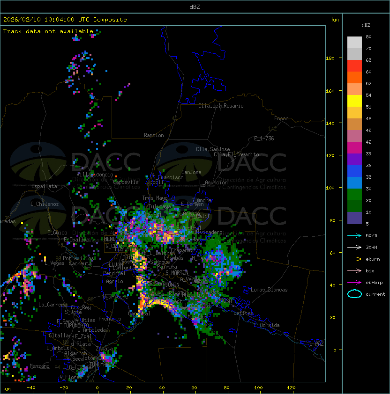This screenshot has height=394, width=390.
Task: Pick the light gray 80-70 dBZ swatch
Action: coord(354,43)
